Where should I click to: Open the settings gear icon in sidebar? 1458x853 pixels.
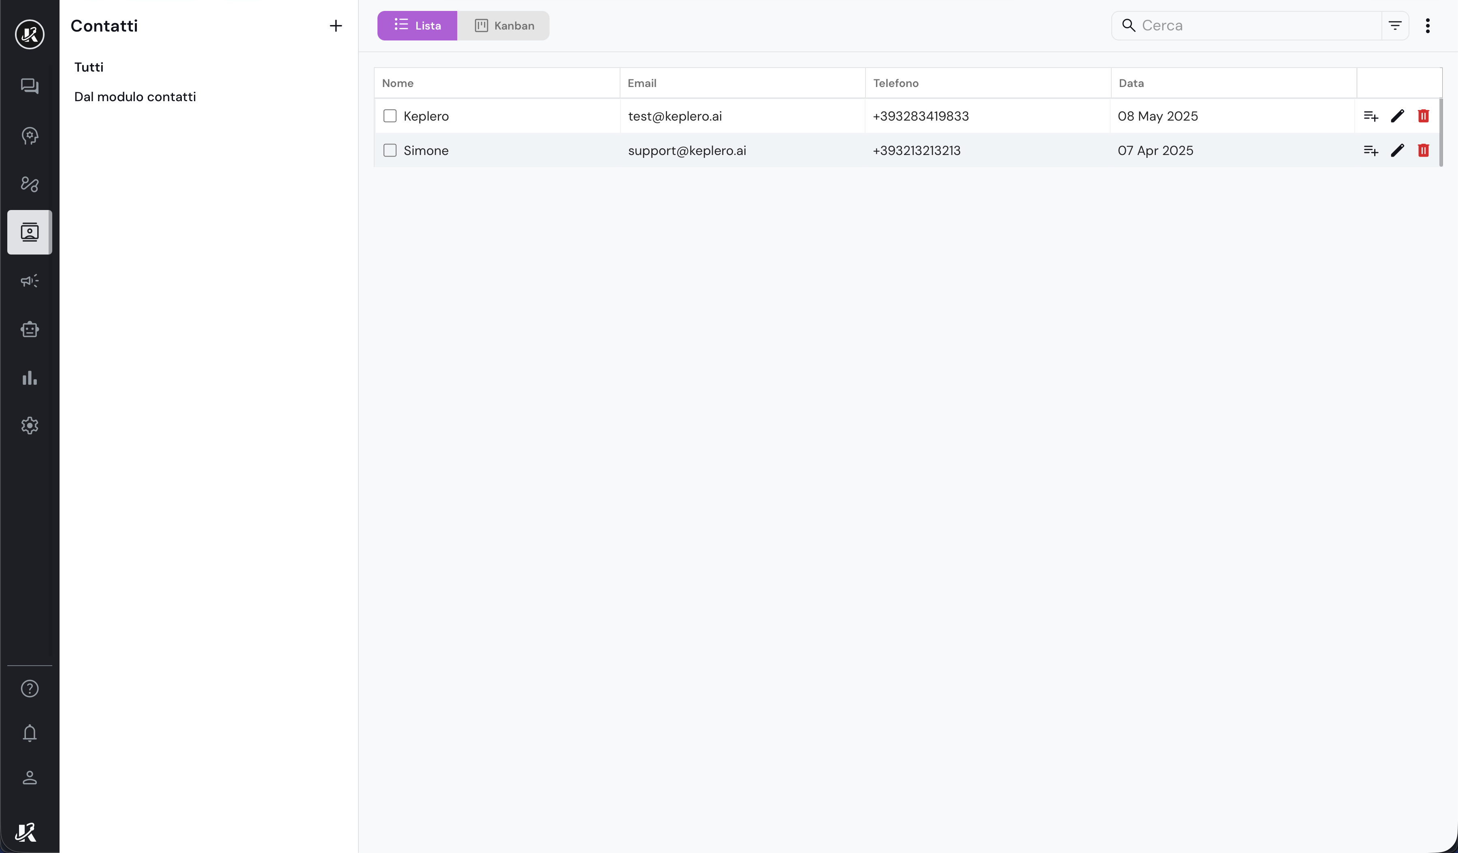pos(30,426)
